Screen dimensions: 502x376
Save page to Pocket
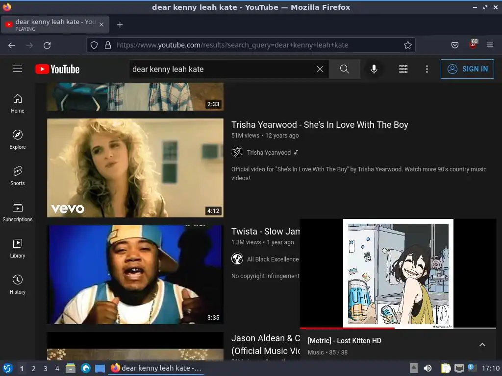coord(454,45)
